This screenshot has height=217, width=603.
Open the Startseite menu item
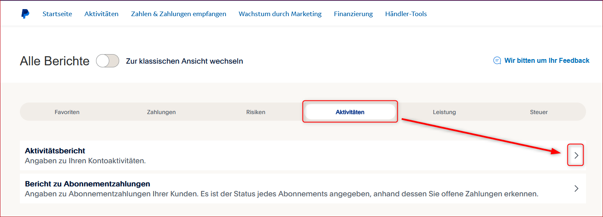[57, 14]
